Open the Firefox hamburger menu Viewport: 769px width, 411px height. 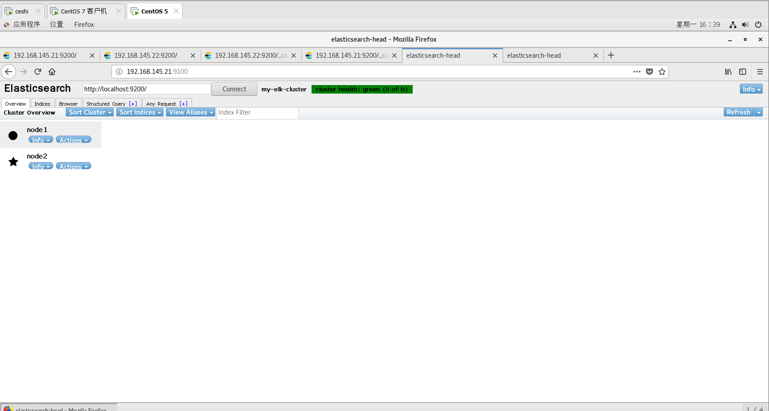coord(760,72)
